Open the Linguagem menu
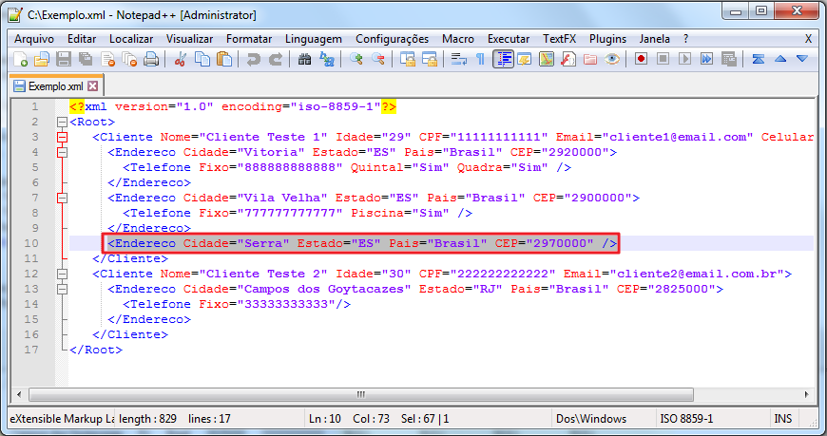 point(314,39)
